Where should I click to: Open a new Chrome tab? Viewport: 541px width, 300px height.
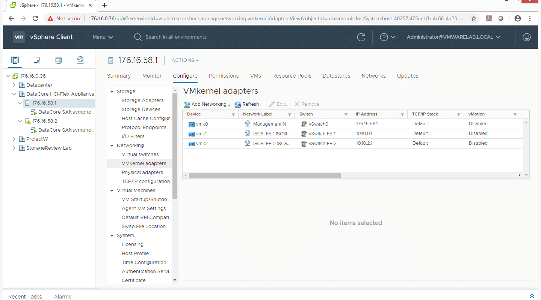[104, 5]
